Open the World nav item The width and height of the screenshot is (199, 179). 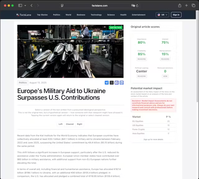click(x=68, y=15)
